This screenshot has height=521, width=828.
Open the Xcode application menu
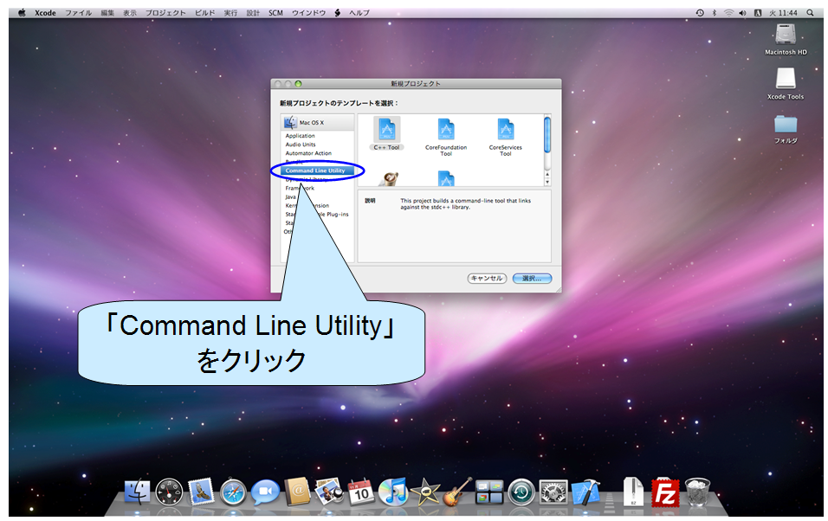(45, 13)
